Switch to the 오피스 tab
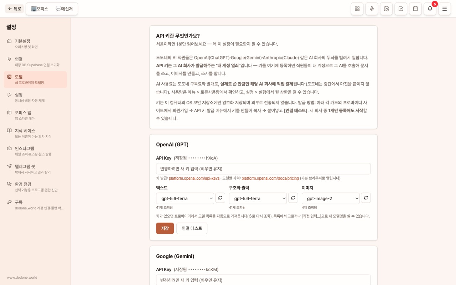456x285 pixels. pyautogui.click(x=40, y=9)
